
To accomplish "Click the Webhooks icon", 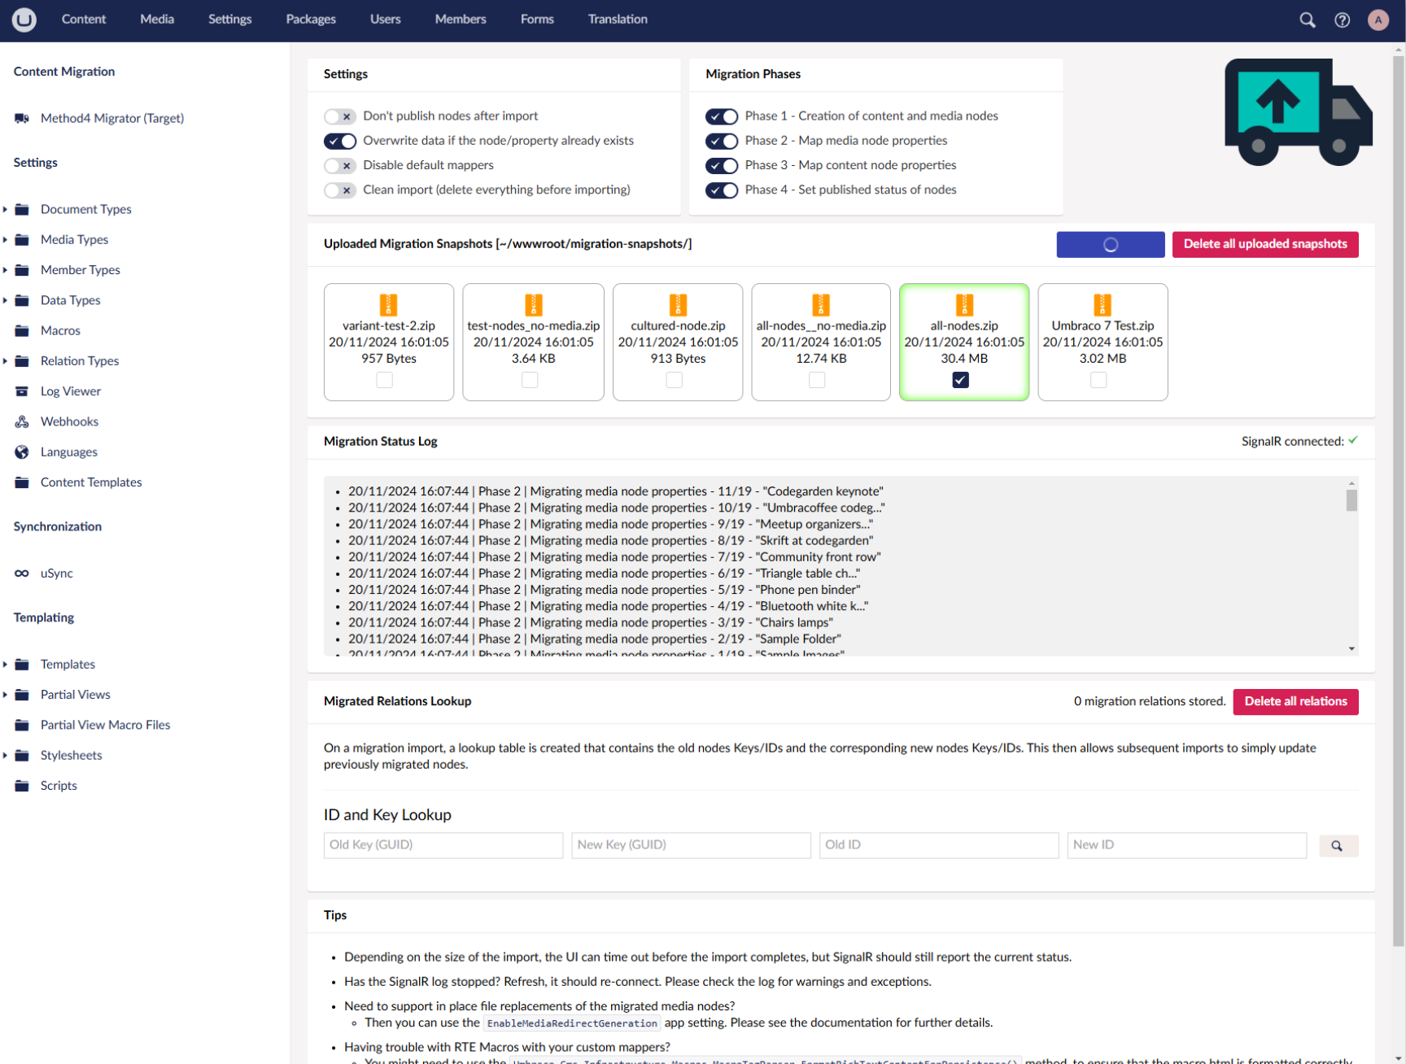I will pyautogui.click(x=22, y=421).
